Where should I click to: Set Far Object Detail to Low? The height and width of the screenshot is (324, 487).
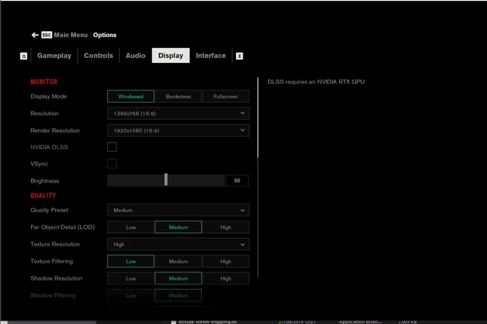[131, 227]
